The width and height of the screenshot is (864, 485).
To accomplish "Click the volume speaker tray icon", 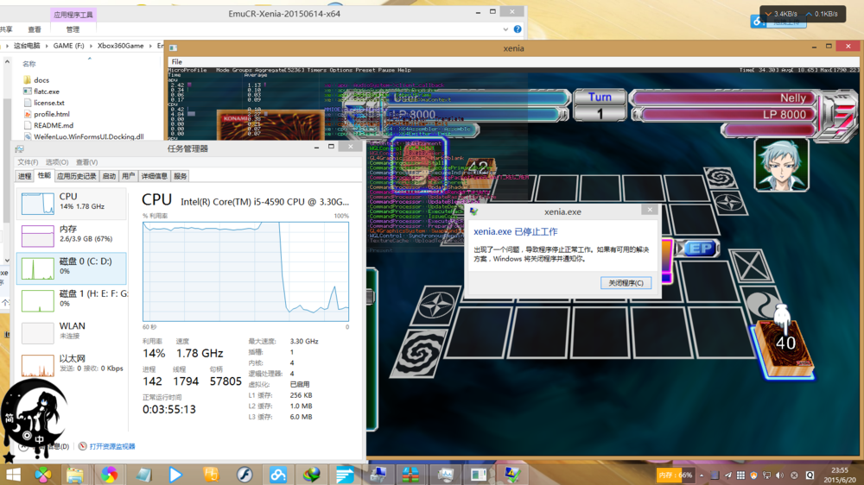I will click(779, 476).
